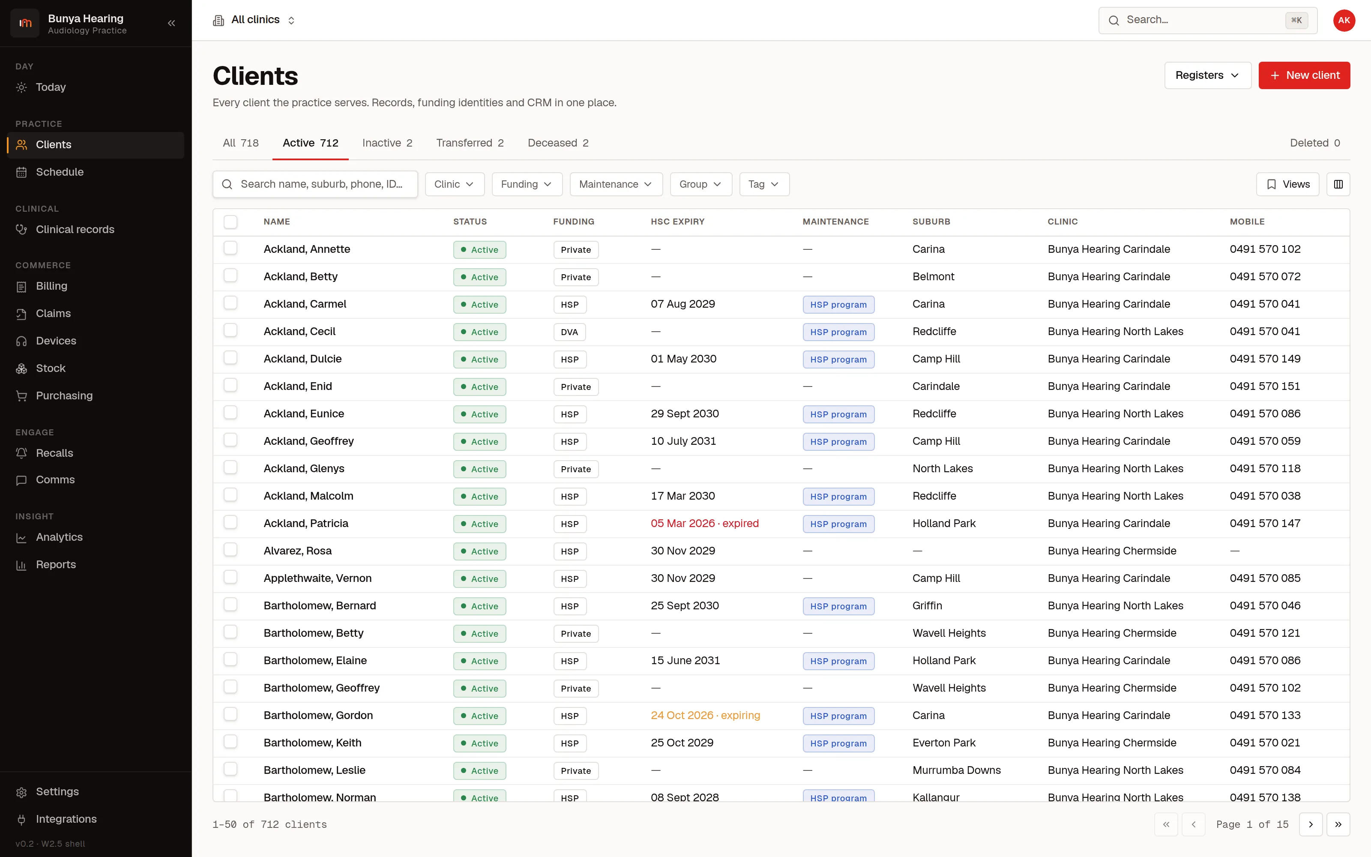The image size is (1371, 857).
Task: Select the checkbox for Ackland, Annette
Action: coord(230,248)
